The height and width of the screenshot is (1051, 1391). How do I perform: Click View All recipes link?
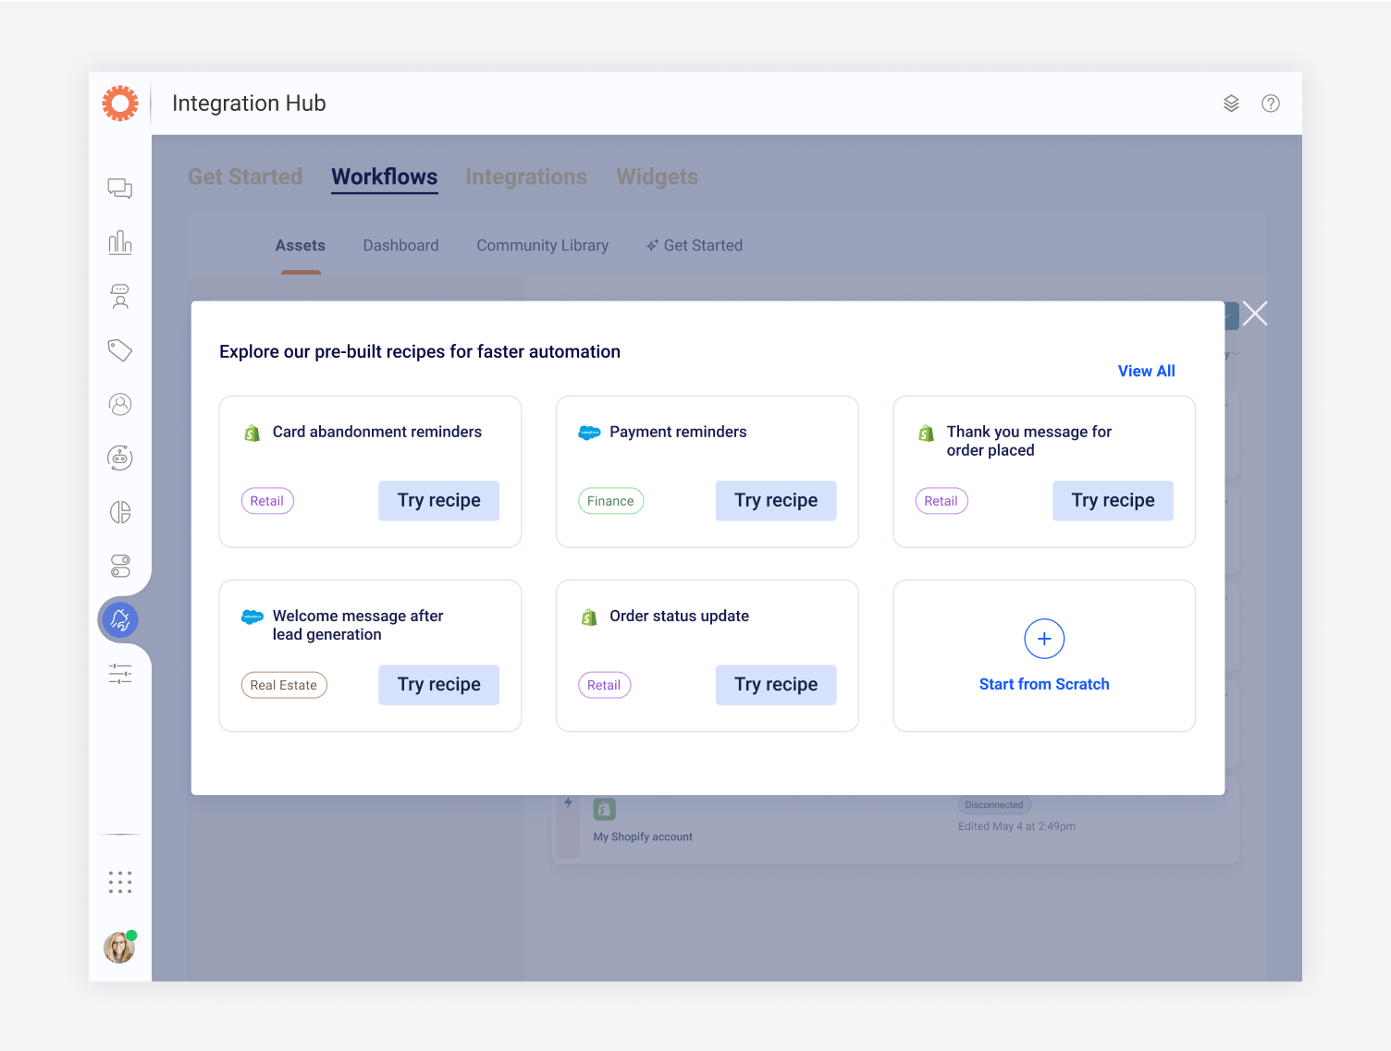(x=1146, y=371)
